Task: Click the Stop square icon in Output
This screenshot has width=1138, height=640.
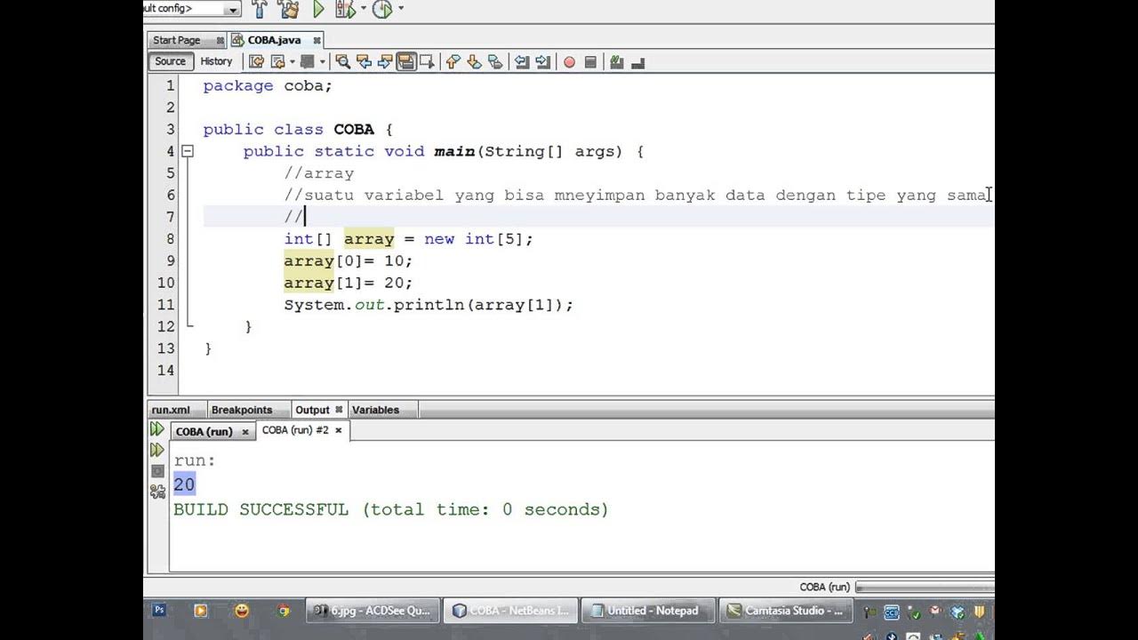Action: (x=157, y=471)
